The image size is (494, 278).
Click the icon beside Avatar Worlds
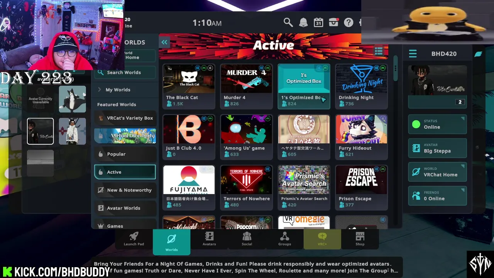click(101, 208)
